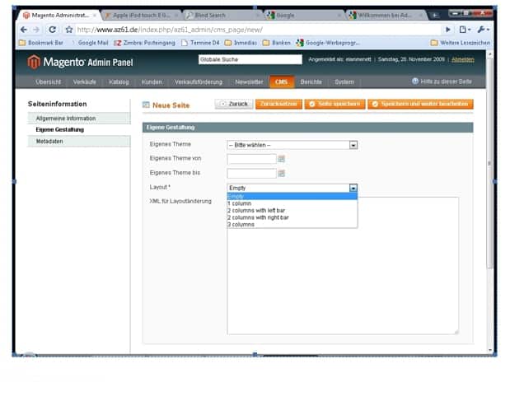
Task: Open calendar icon for Eigenes Theme bis
Action: (x=281, y=173)
